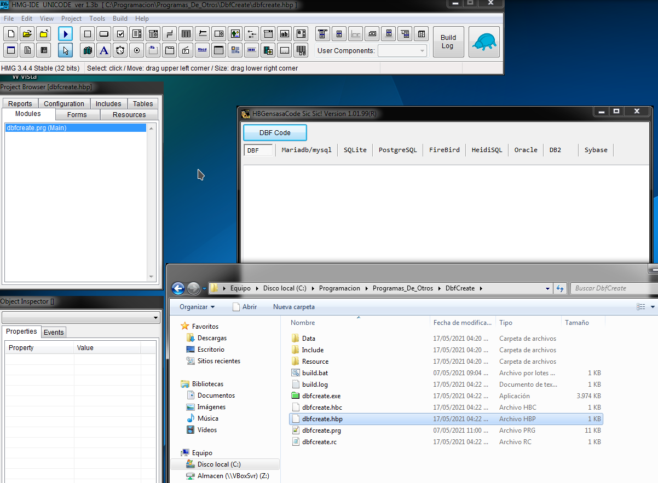Viewport: 658px width, 483px height.
Task: Click the Build Log button
Action: pyautogui.click(x=448, y=42)
